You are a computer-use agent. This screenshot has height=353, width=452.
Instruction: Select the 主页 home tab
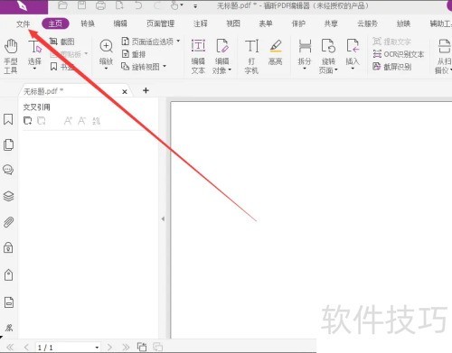(55, 23)
